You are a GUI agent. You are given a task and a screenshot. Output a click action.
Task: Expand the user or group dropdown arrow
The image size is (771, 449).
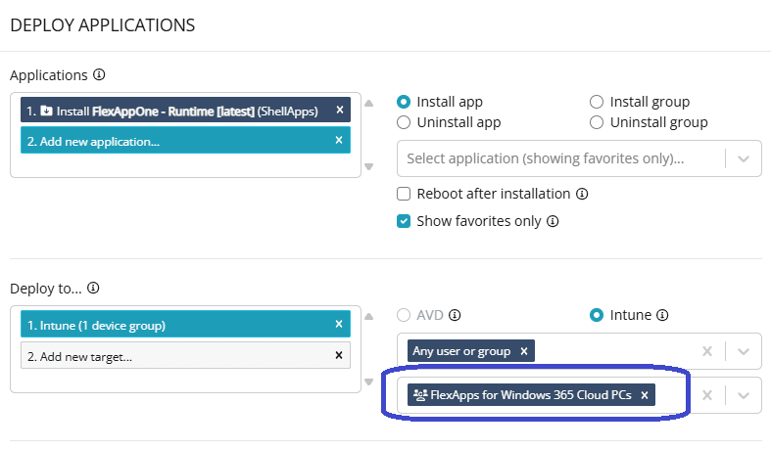[x=744, y=351]
